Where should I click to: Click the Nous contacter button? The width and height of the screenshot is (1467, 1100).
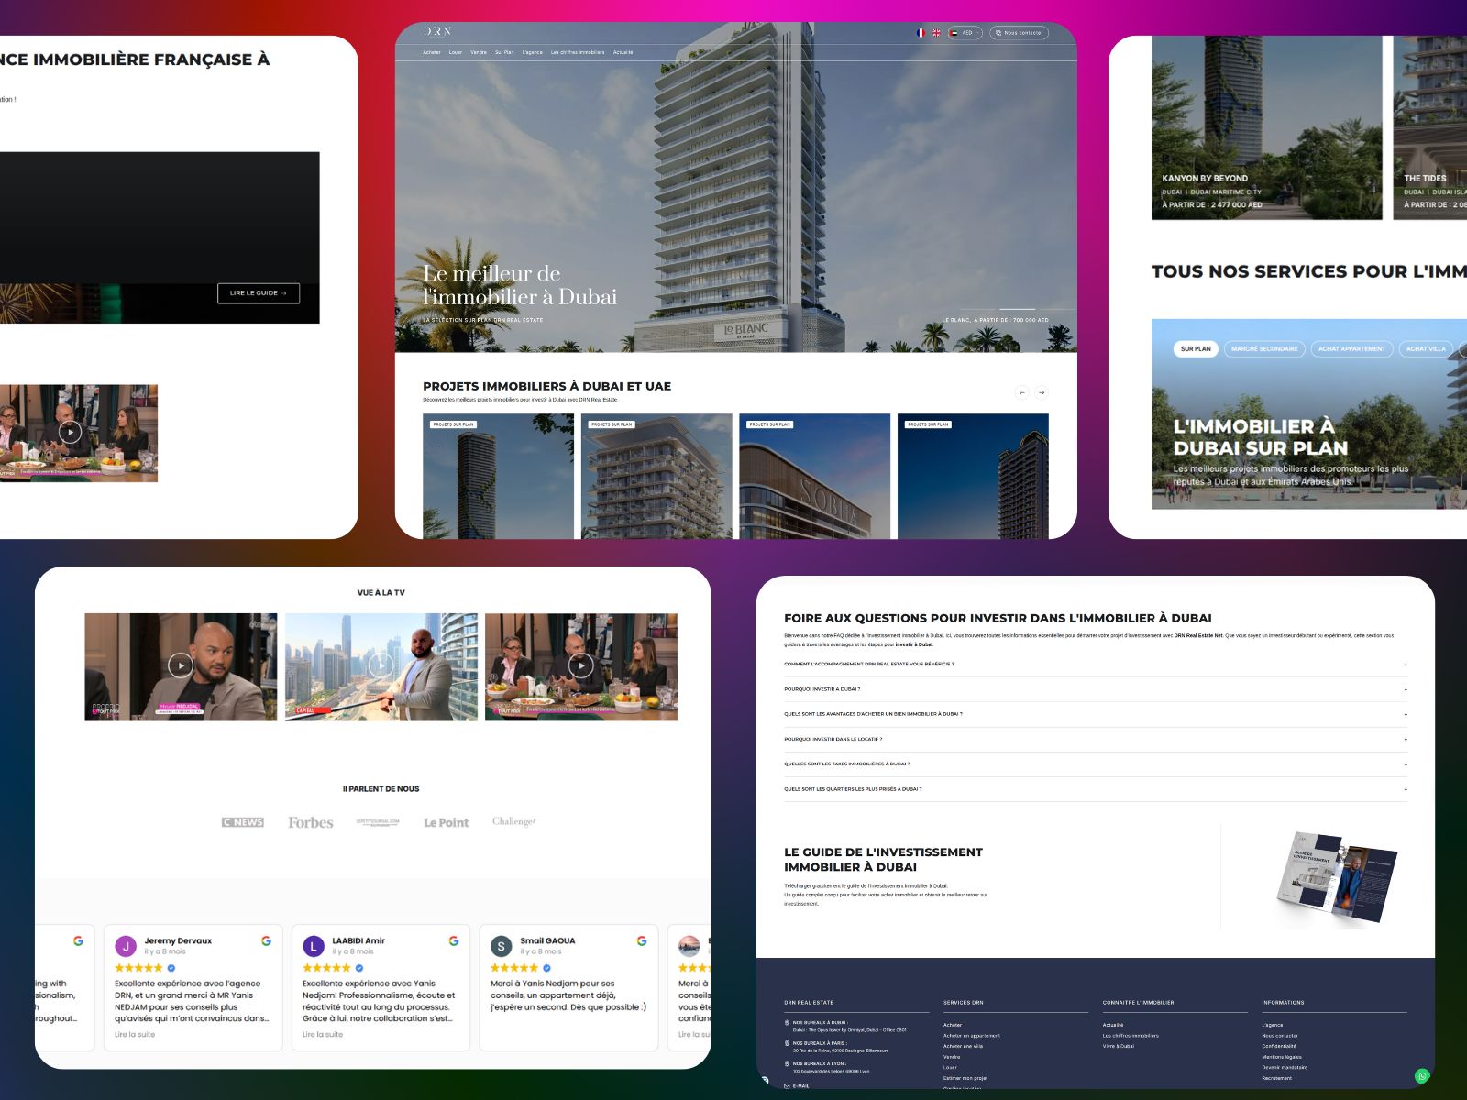[1019, 33]
